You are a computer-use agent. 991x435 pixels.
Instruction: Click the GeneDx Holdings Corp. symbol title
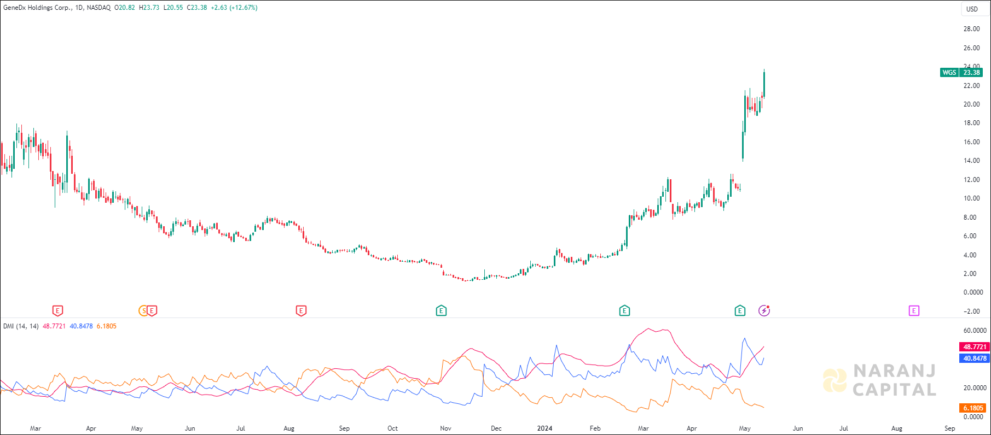tap(37, 8)
